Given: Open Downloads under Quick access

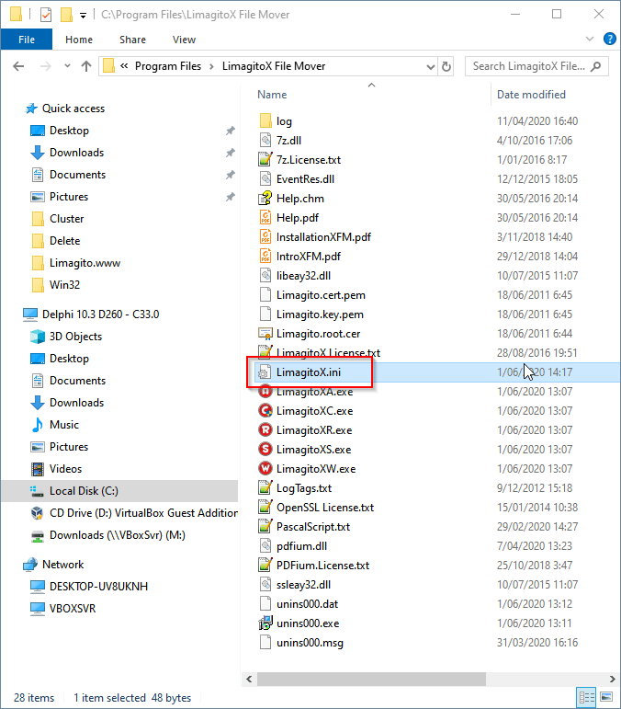Looking at the screenshot, I should (76, 153).
